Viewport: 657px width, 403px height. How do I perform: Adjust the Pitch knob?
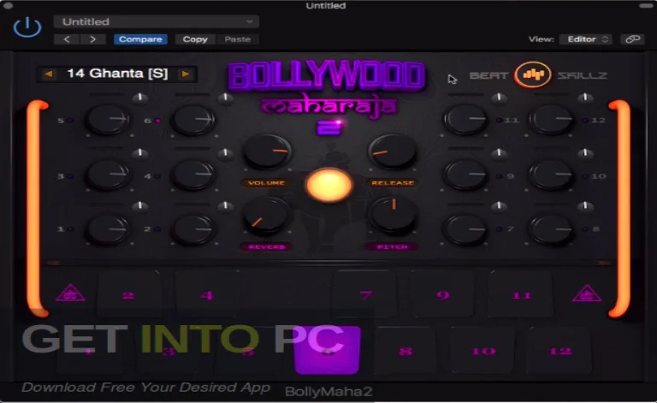(x=393, y=216)
